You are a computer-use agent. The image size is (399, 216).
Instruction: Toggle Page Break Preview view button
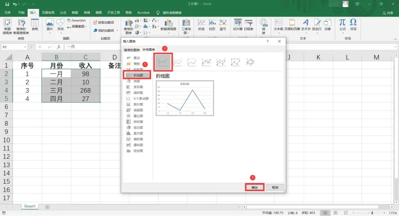(x=346, y=213)
